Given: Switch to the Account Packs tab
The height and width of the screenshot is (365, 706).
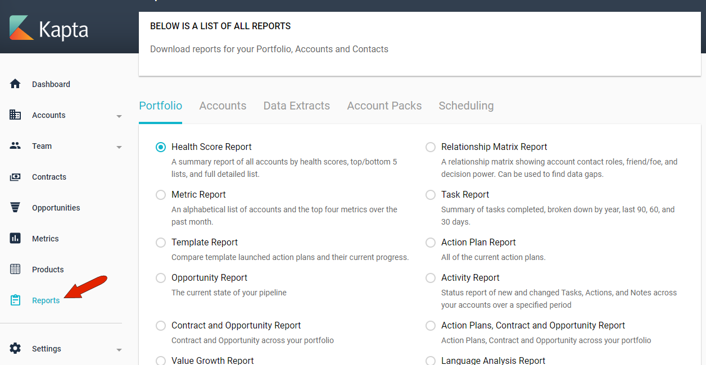Looking at the screenshot, I should click(x=384, y=106).
